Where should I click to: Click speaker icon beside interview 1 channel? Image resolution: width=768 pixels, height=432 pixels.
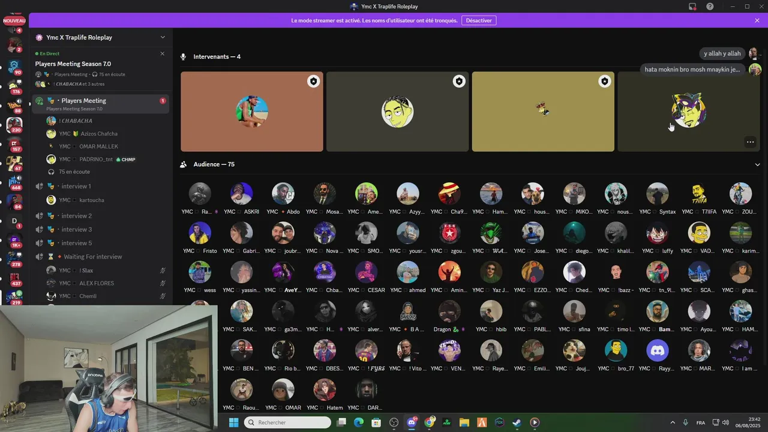tap(40, 187)
